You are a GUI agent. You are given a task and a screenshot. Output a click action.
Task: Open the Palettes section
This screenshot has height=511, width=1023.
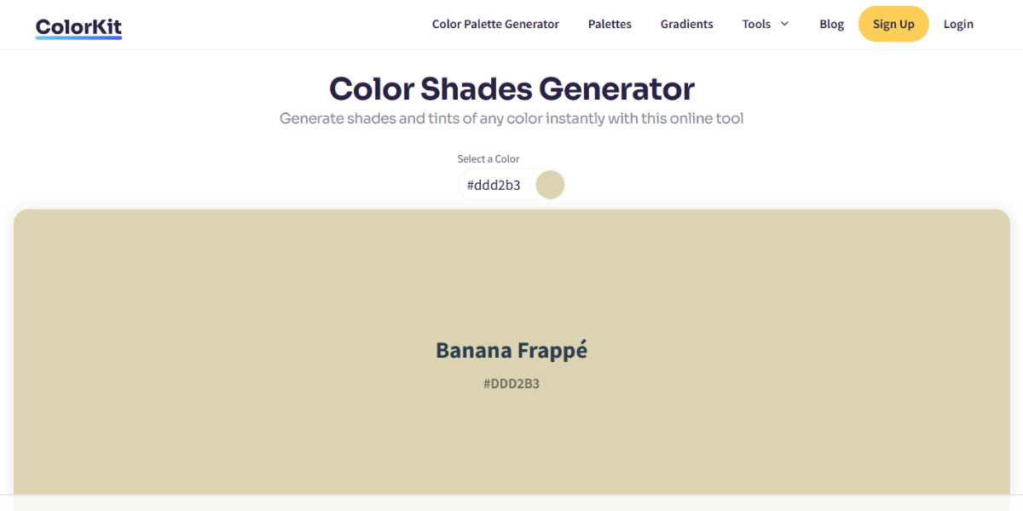pos(610,24)
